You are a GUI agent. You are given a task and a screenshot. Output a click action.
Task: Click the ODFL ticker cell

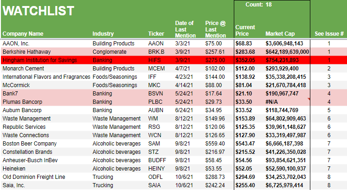[155, 177]
